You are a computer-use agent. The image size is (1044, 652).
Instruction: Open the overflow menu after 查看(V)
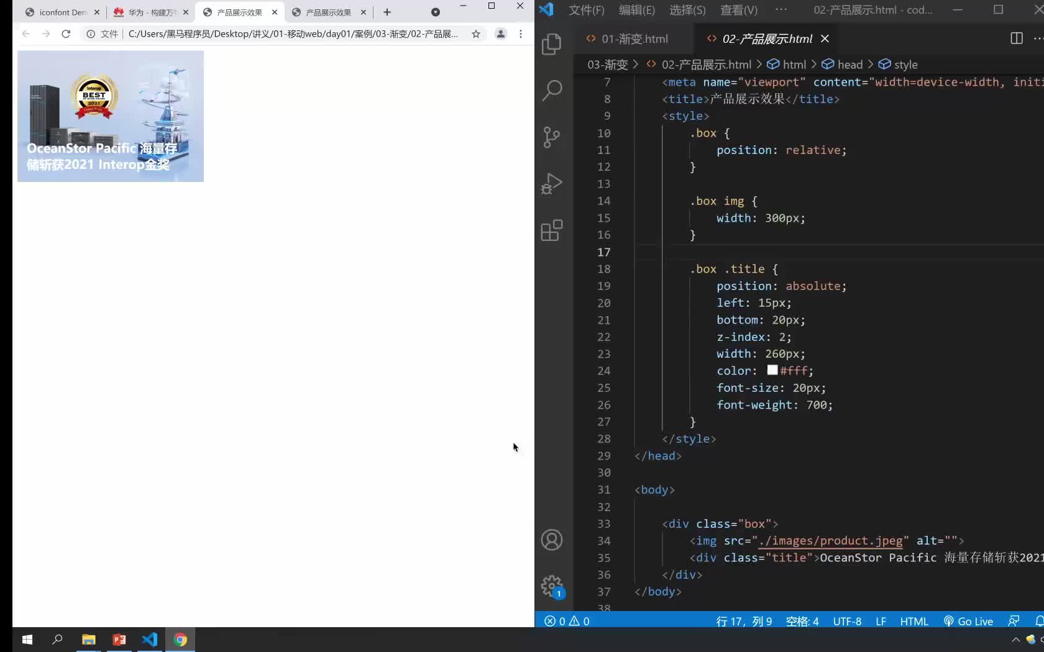click(x=781, y=10)
